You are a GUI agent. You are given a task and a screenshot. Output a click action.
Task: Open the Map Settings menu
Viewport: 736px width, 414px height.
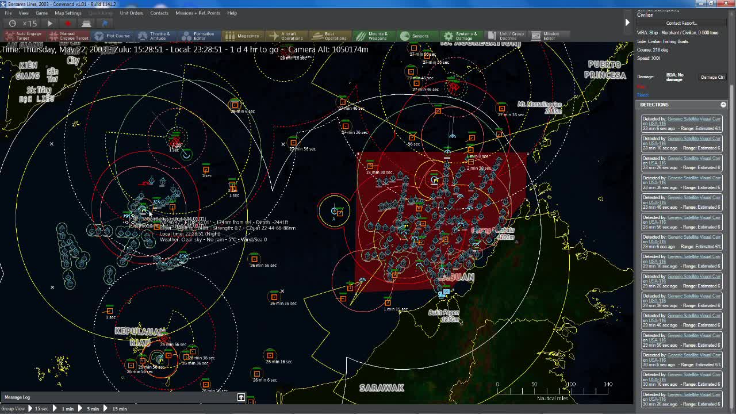click(x=68, y=13)
